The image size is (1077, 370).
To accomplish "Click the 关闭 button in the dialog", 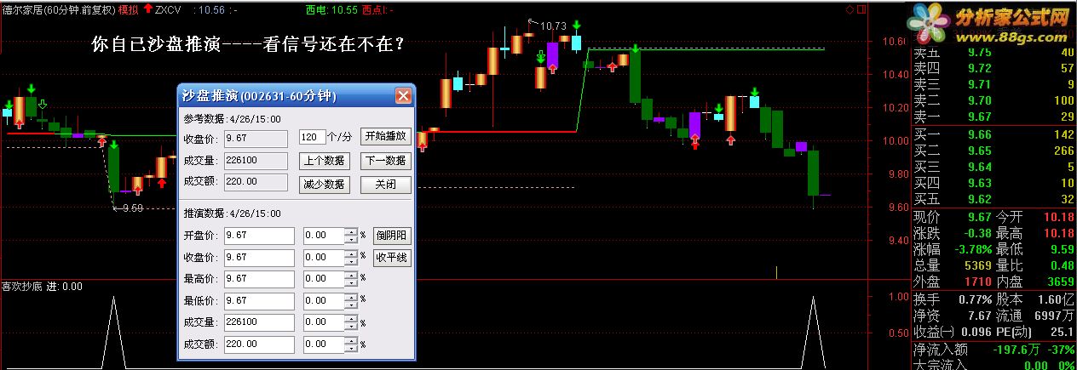I will pyautogui.click(x=385, y=184).
